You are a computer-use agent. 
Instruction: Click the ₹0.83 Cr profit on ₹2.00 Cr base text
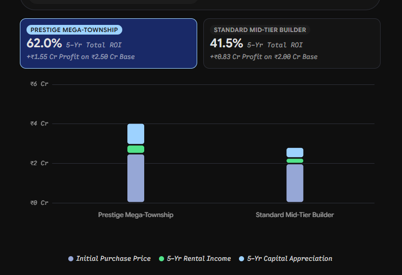(264, 57)
